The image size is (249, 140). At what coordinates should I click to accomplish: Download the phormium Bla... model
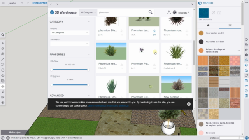click(x=122, y=31)
